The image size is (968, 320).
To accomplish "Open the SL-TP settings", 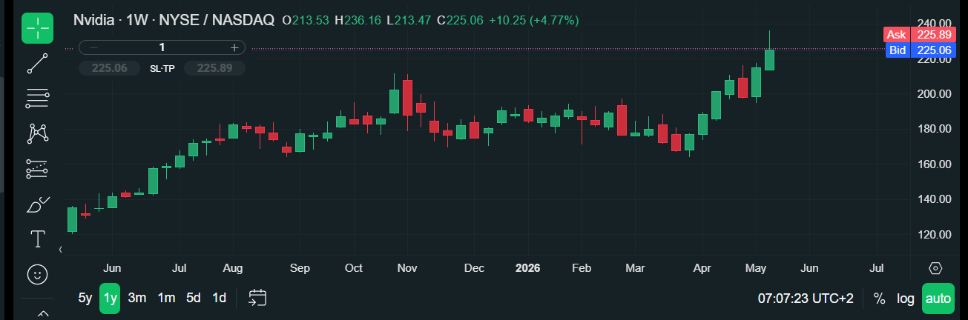I will coord(162,67).
